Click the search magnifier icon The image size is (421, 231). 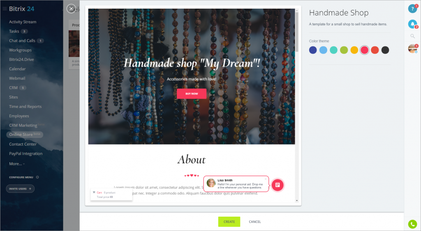point(412,36)
